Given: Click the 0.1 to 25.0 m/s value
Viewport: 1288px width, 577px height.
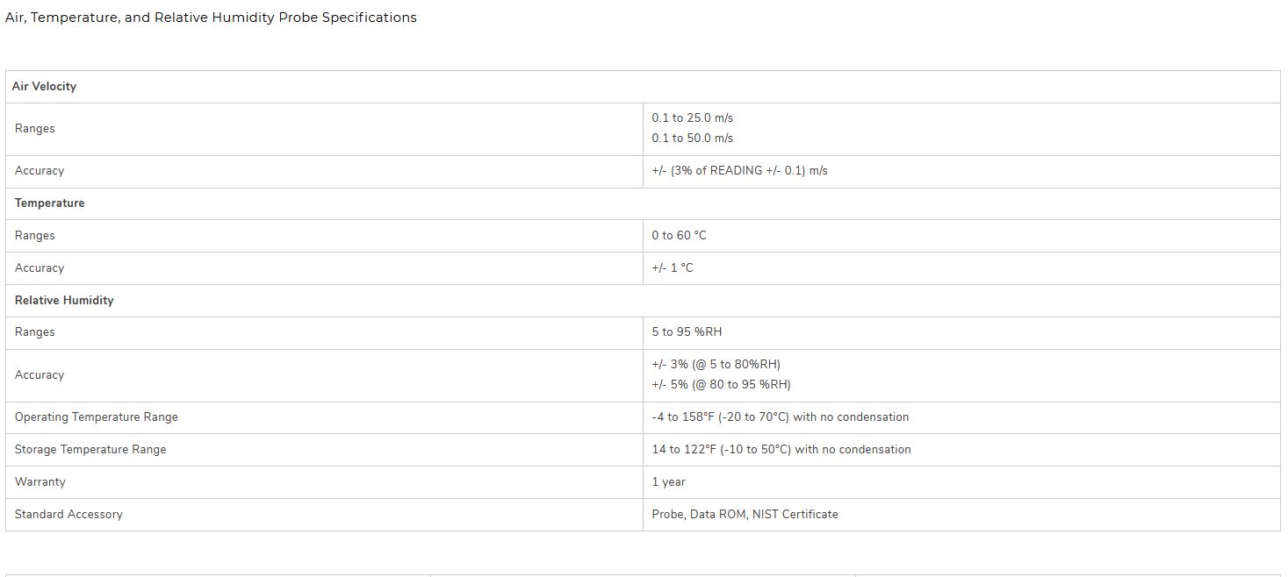Looking at the screenshot, I should (x=692, y=118).
